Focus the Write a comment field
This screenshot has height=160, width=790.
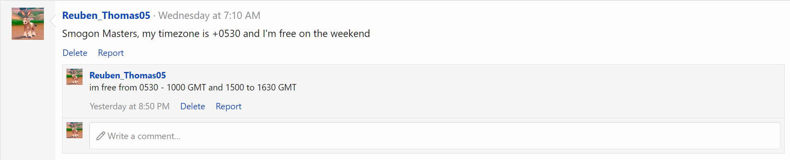click(x=434, y=136)
